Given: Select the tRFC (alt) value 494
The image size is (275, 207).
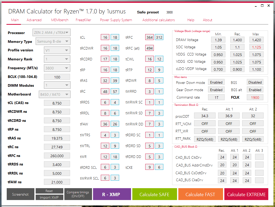Looking at the screenshot, I should click(150, 48).
